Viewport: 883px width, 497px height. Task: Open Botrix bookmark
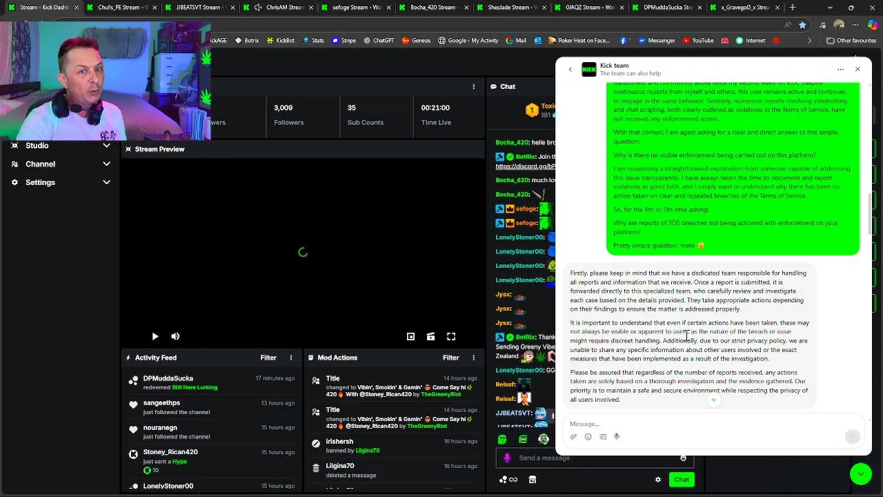247,40
